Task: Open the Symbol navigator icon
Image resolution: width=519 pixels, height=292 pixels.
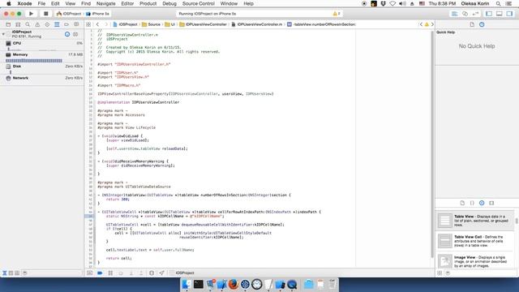Action: 18,24
